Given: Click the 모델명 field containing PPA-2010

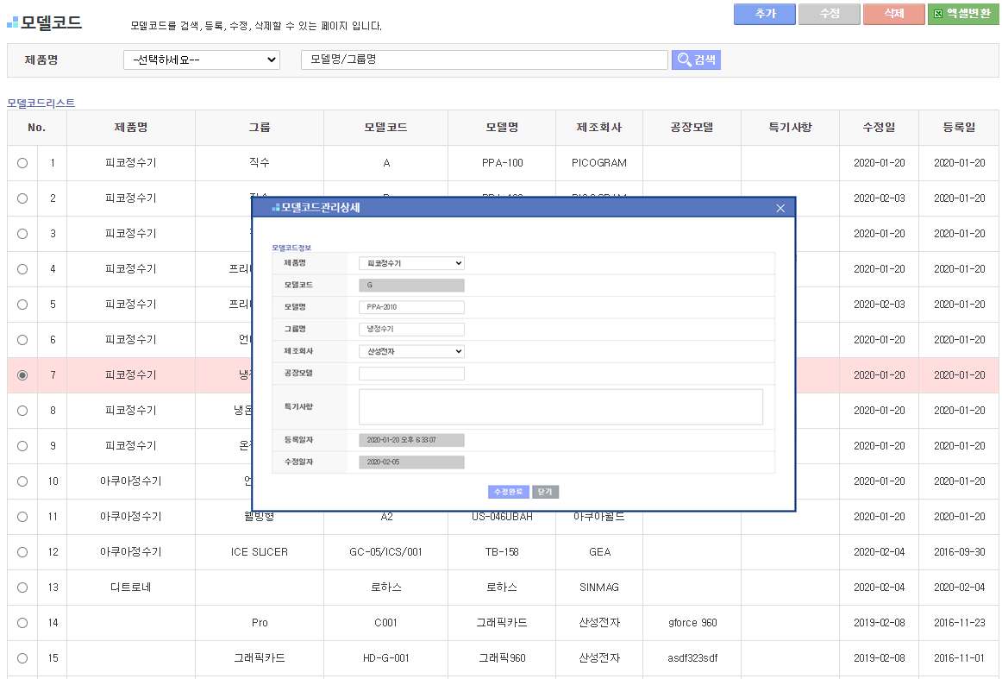Looking at the screenshot, I should [x=411, y=307].
